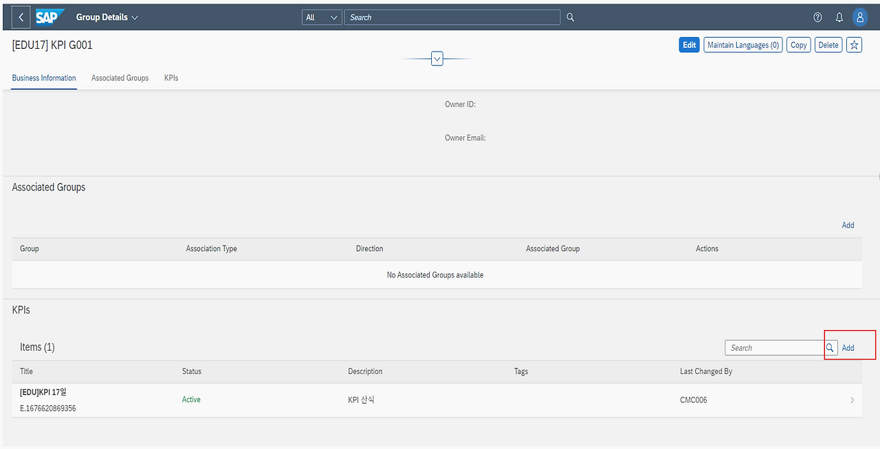Open the user profile avatar
Screen dimensions: 880x449
[860, 17]
